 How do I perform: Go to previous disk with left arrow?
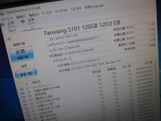(x=9, y=39)
